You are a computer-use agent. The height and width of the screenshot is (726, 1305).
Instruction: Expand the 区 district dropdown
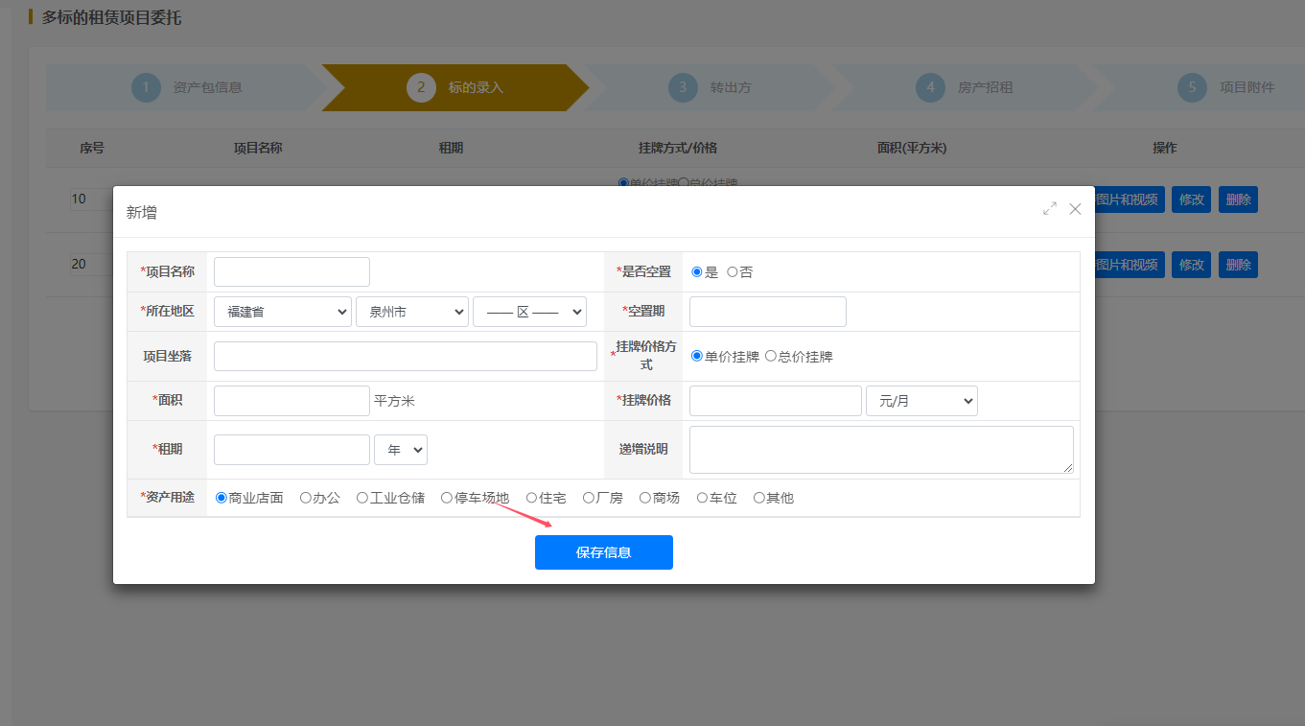point(529,312)
